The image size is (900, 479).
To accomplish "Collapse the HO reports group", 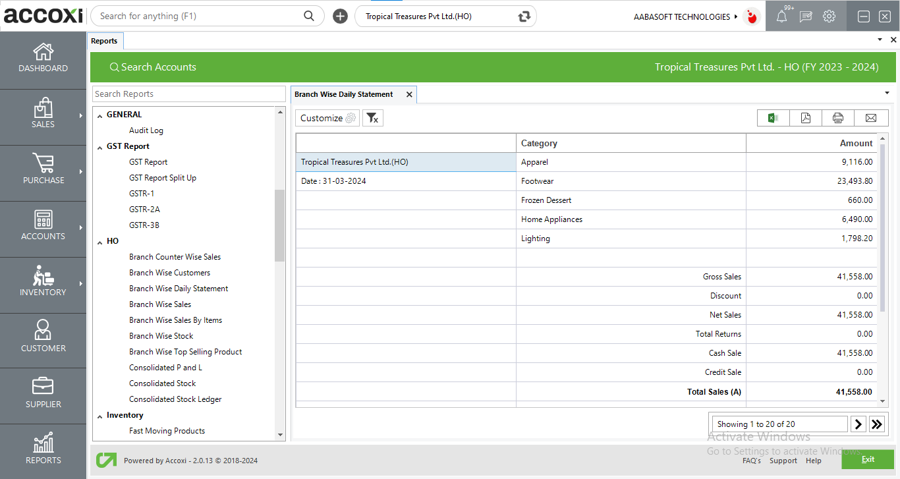I will (x=100, y=242).
